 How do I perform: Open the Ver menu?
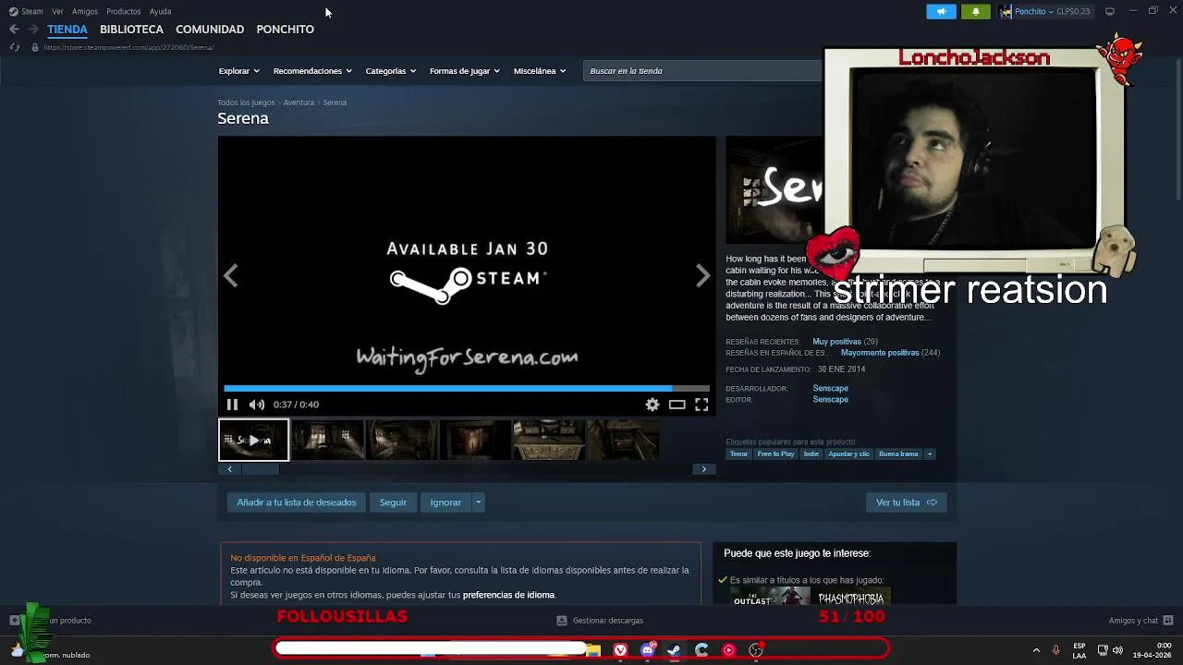coord(57,11)
